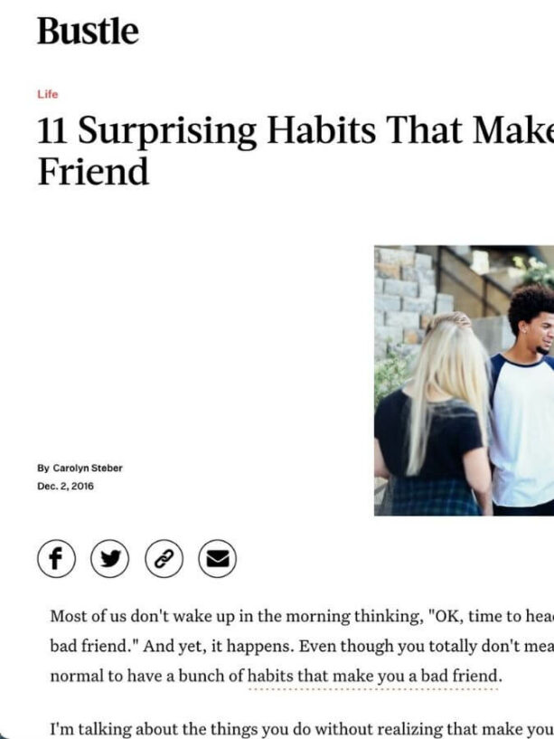
Task: Click the Dec. 2, 2016 publish date
Action: [65, 486]
